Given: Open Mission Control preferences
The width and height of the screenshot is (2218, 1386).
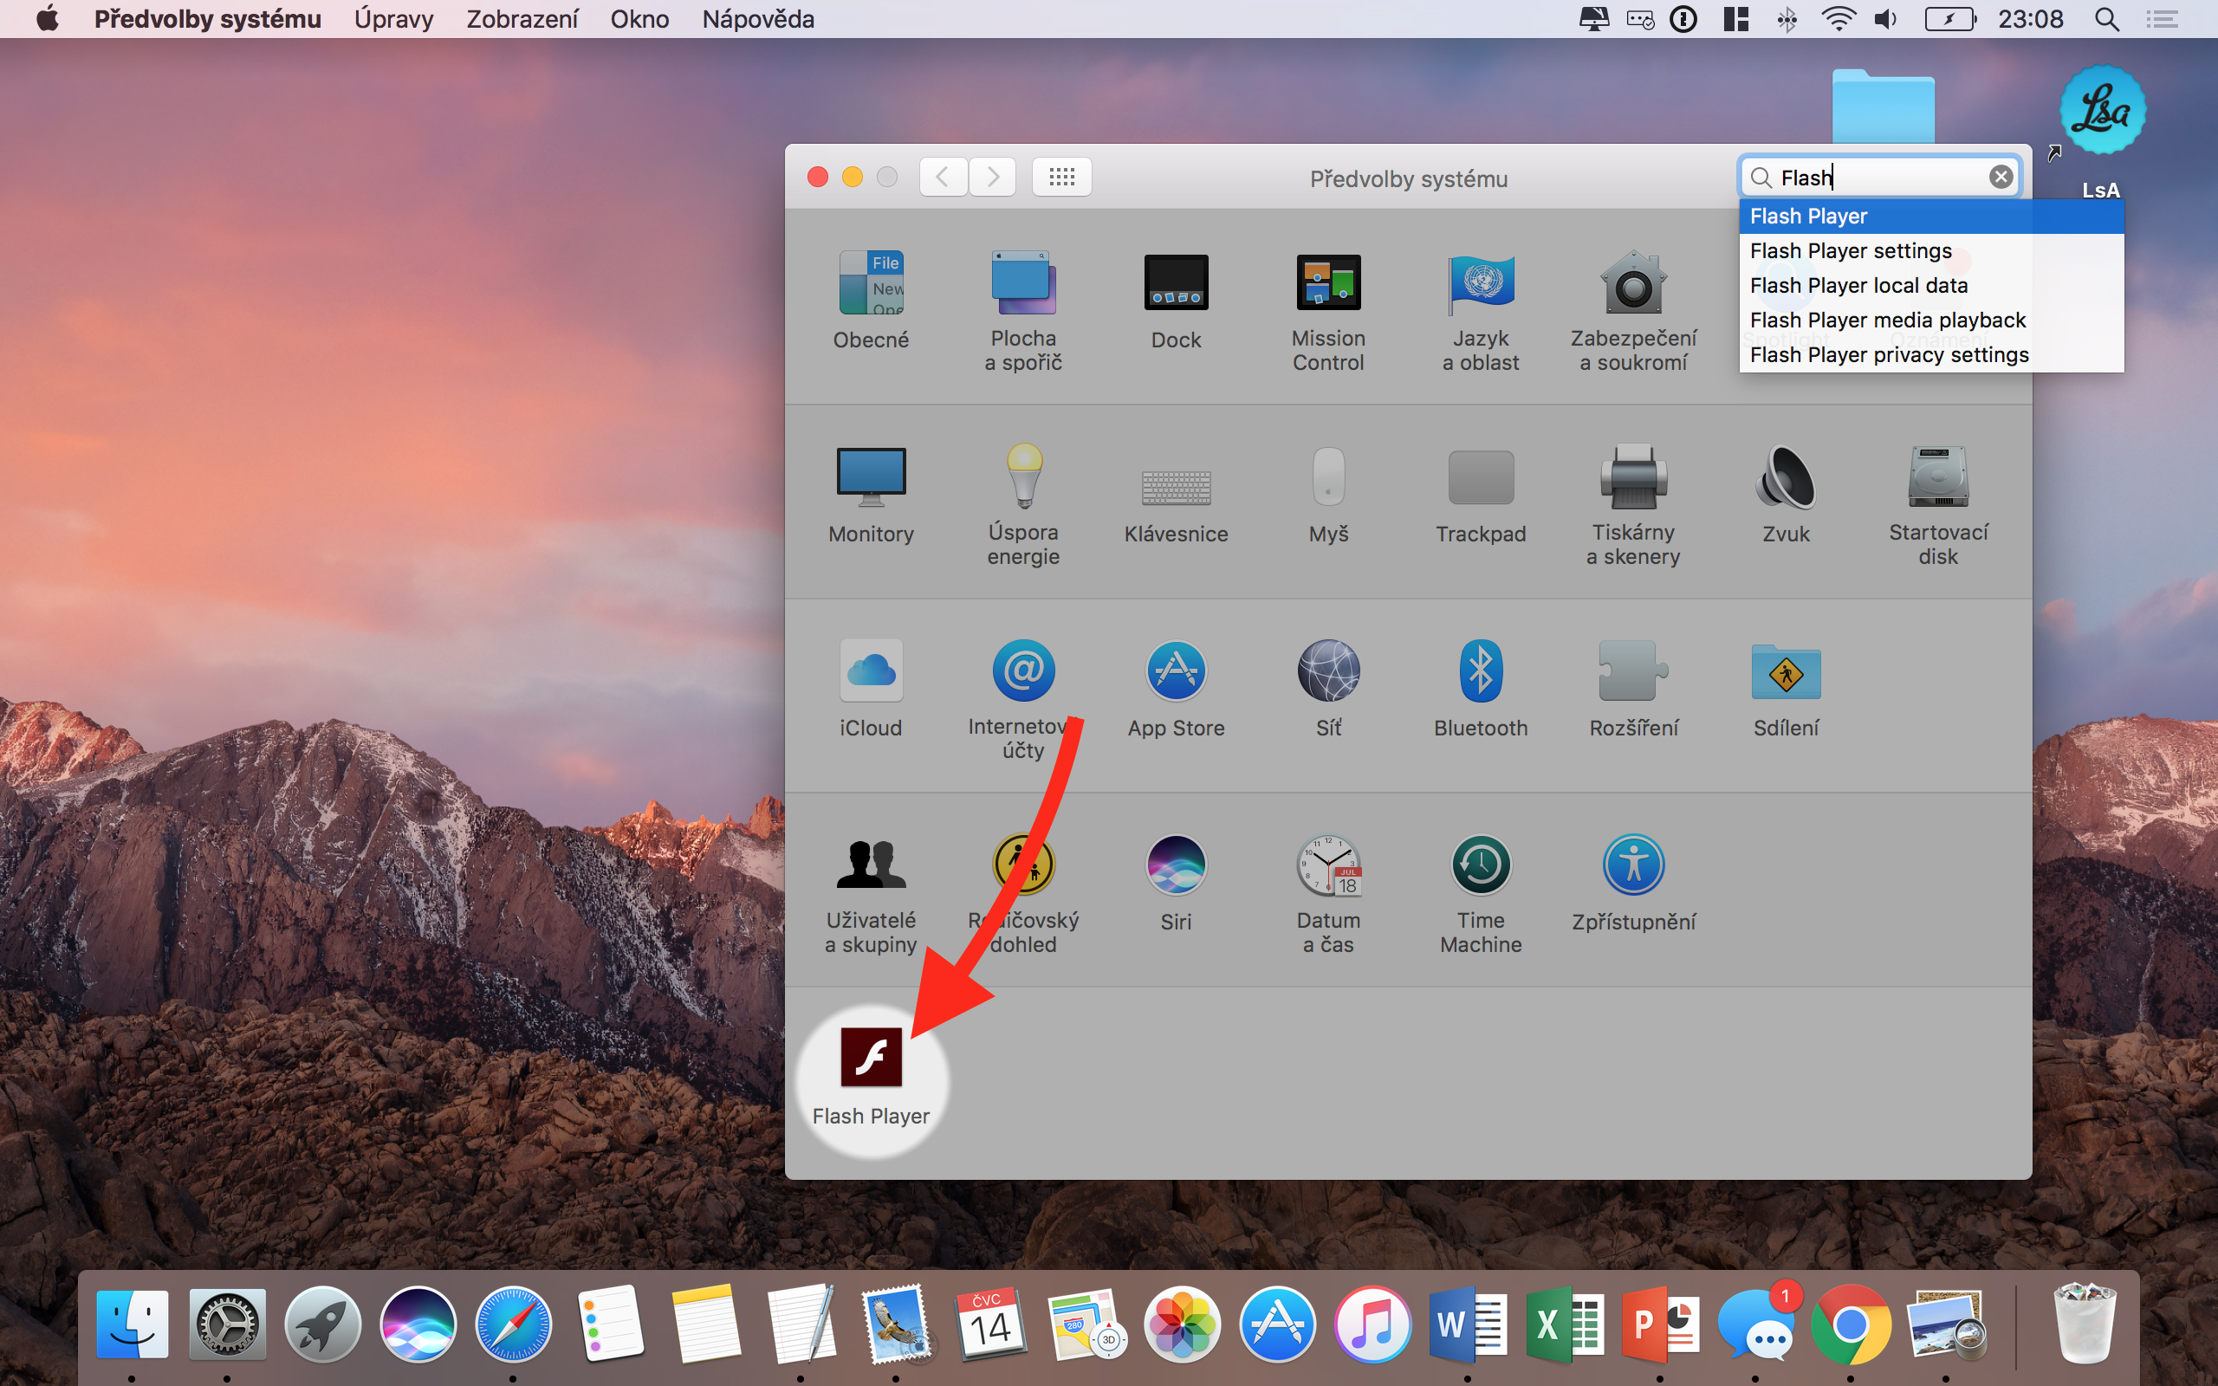Looking at the screenshot, I should tap(1328, 283).
